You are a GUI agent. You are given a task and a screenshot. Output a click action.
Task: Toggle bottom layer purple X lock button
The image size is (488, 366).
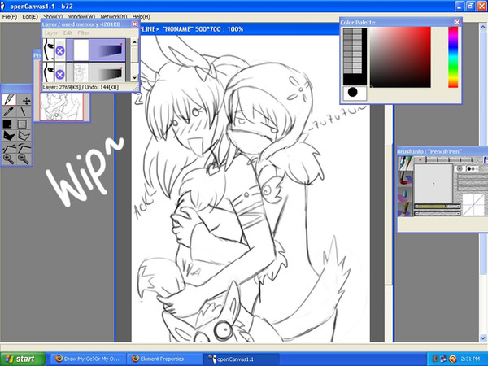60,74
